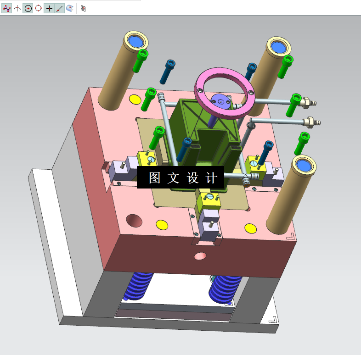Image resolution: width=361 pixels, height=355 pixels.
Task: Toggle the Control Point snap option
Action: pyautogui.click(x=7, y=9)
